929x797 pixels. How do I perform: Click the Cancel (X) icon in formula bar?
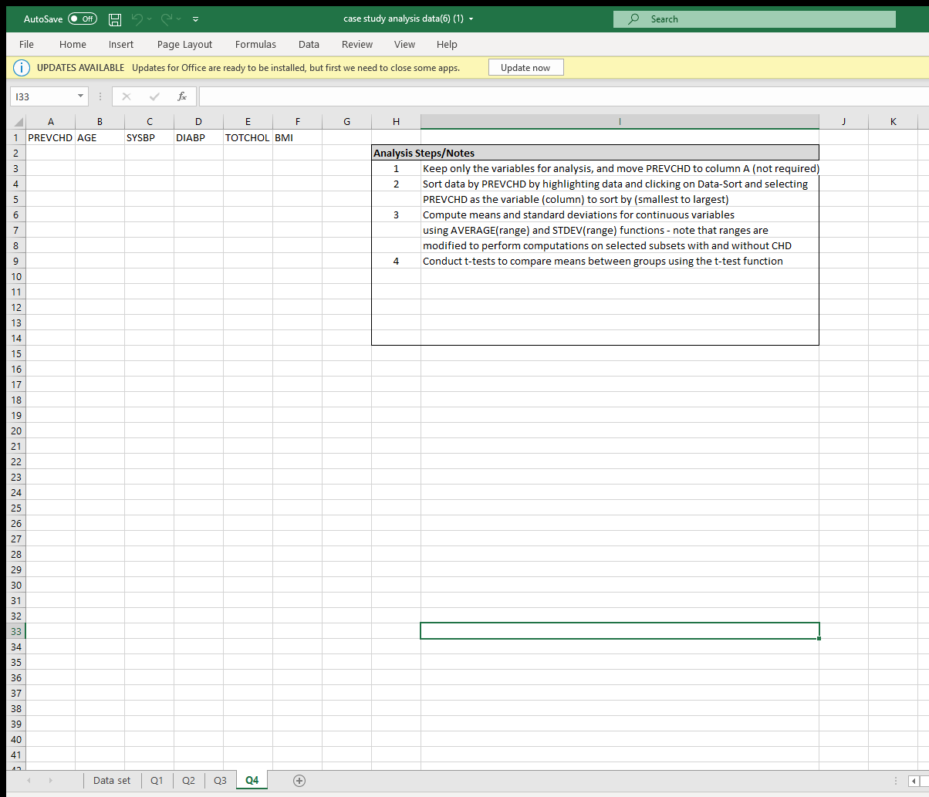click(x=126, y=96)
